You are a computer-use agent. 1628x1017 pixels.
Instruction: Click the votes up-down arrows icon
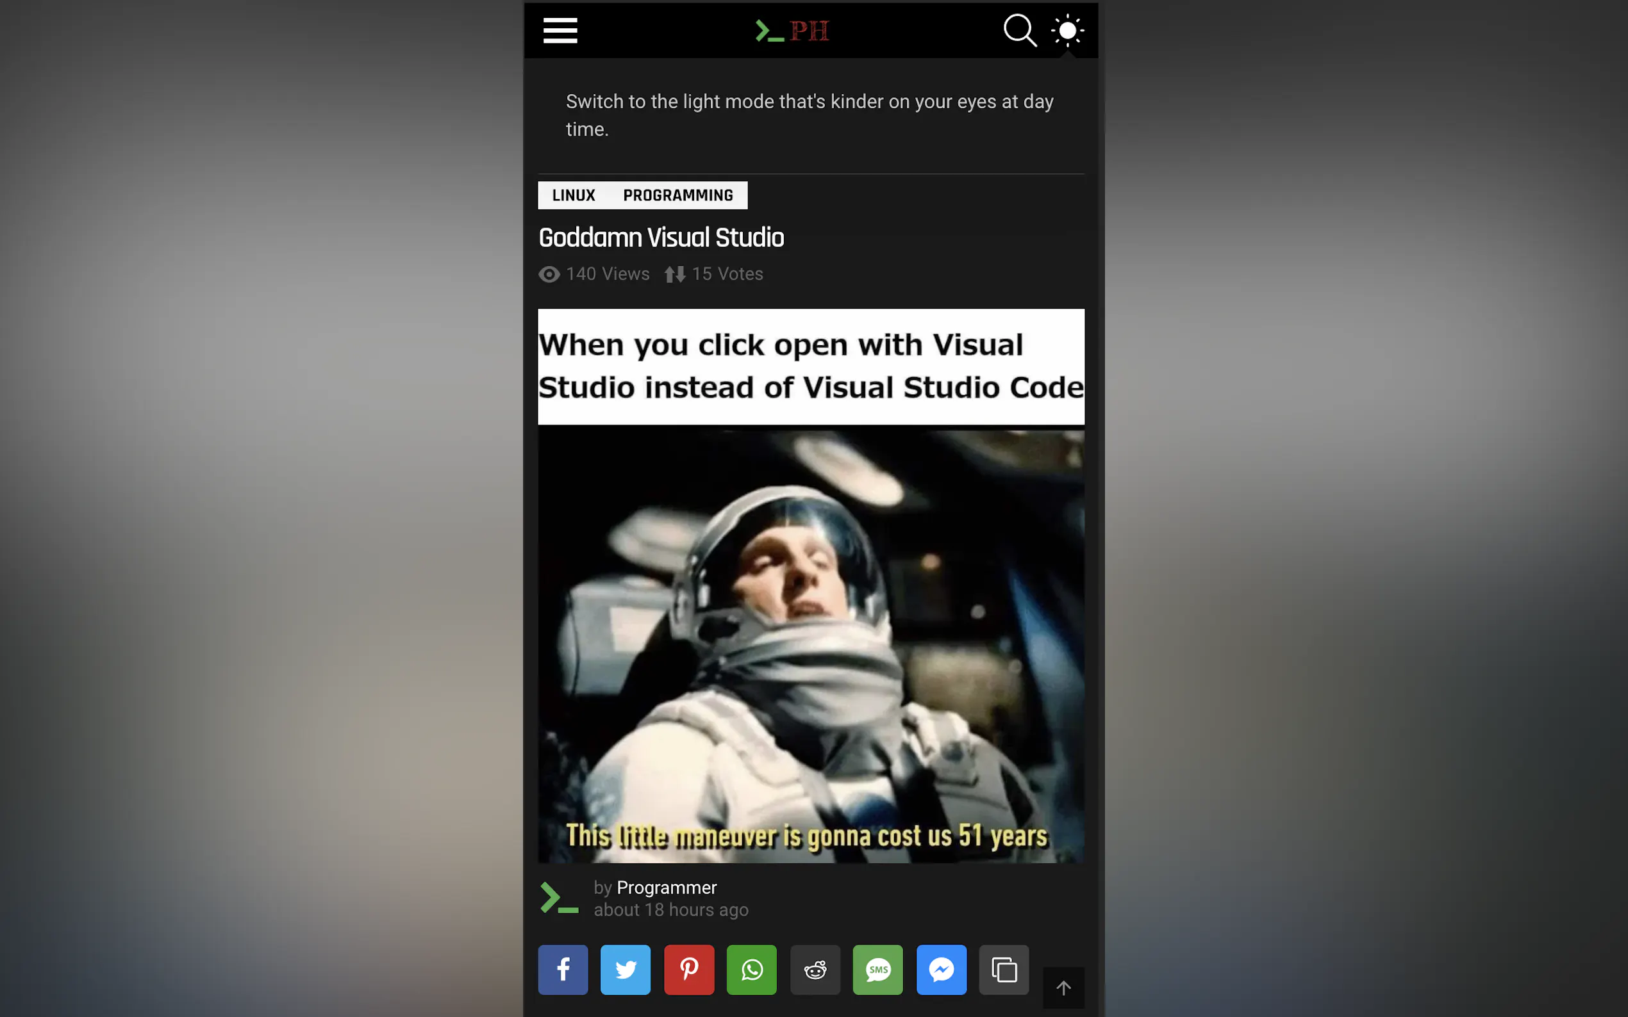point(674,275)
